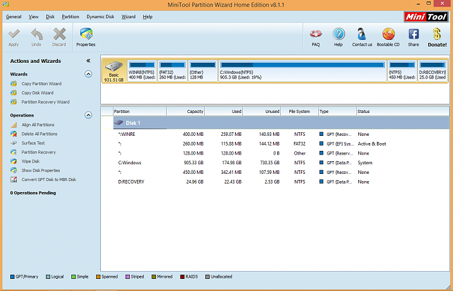453x291 pixels.
Task: Select the WINRE(NTFS) partition block in disk map
Action: click(142, 71)
